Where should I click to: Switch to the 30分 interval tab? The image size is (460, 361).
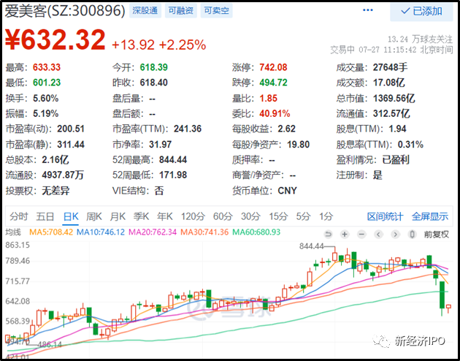point(250,216)
